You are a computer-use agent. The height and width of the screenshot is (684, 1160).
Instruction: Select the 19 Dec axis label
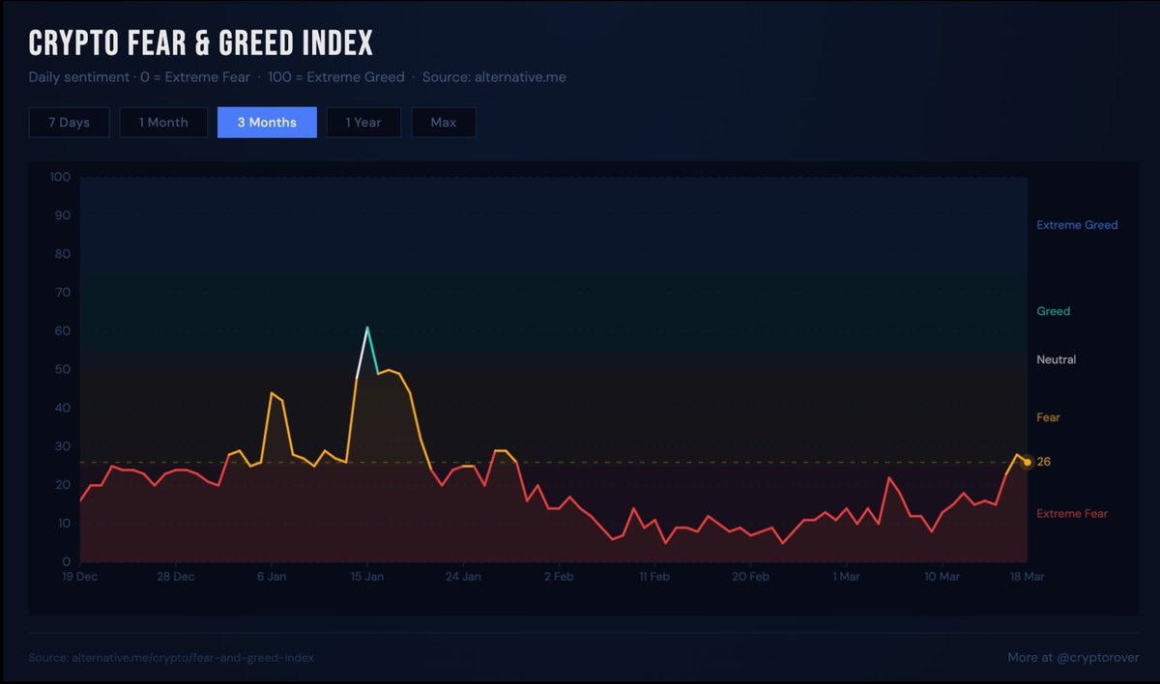click(x=78, y=576)
